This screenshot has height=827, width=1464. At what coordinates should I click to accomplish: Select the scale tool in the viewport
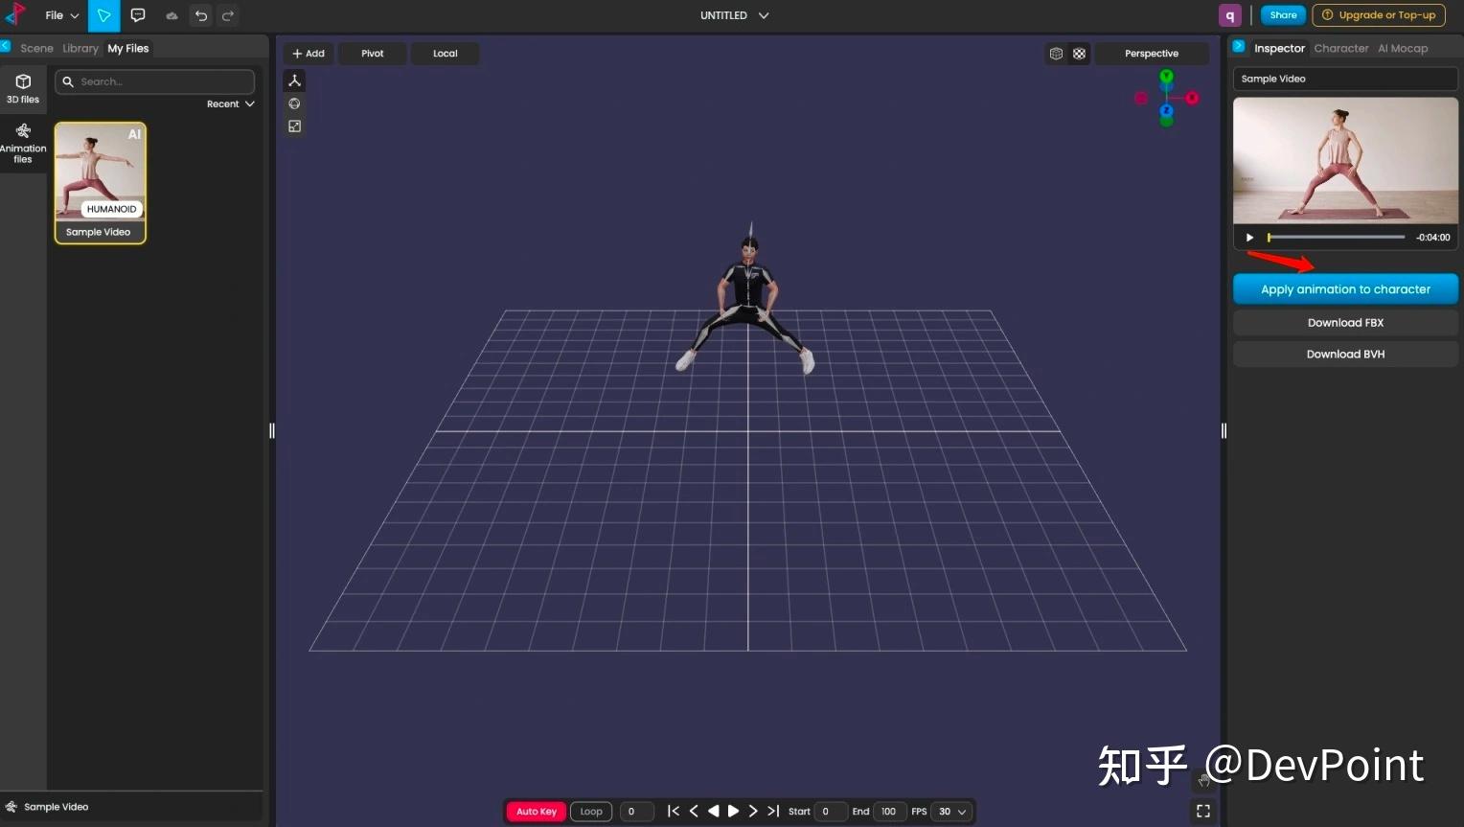294,126
